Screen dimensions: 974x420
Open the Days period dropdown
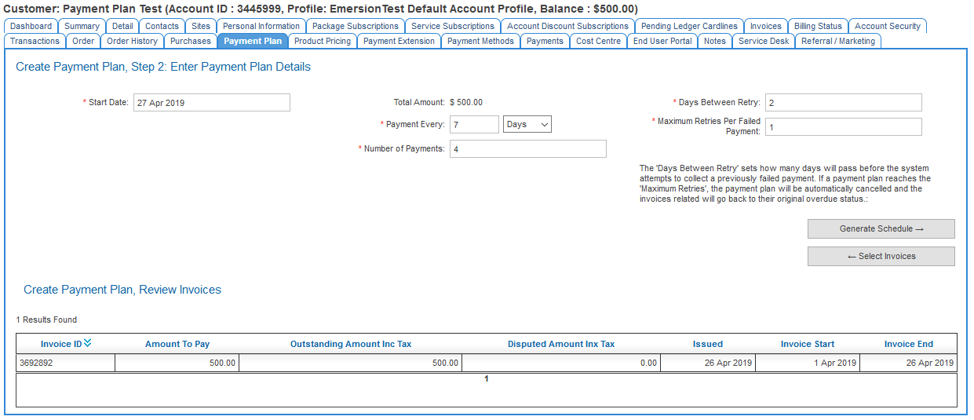[x=527, y=124]
